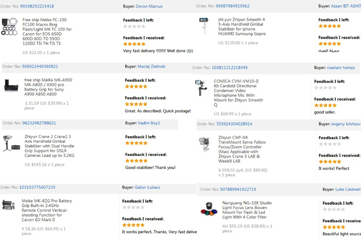
Task: Open the Meike FC-100 ring flash thumbnail
Action: tap(9, 26)
